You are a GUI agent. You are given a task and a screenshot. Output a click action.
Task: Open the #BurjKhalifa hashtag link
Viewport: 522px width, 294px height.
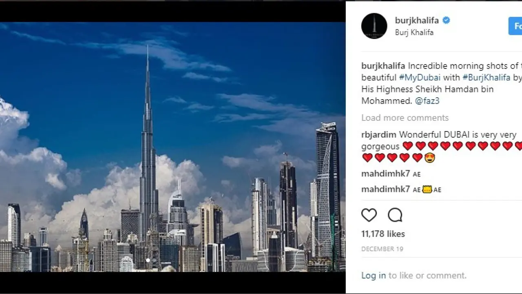[487, 77]
